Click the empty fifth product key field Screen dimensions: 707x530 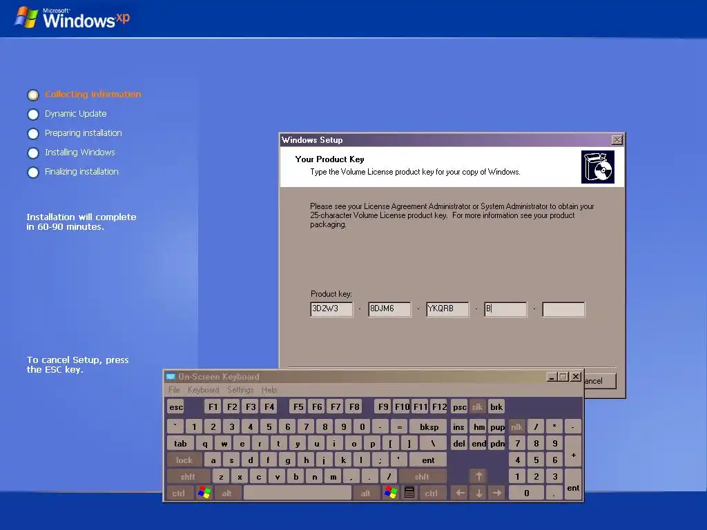[x=563, y=309]
